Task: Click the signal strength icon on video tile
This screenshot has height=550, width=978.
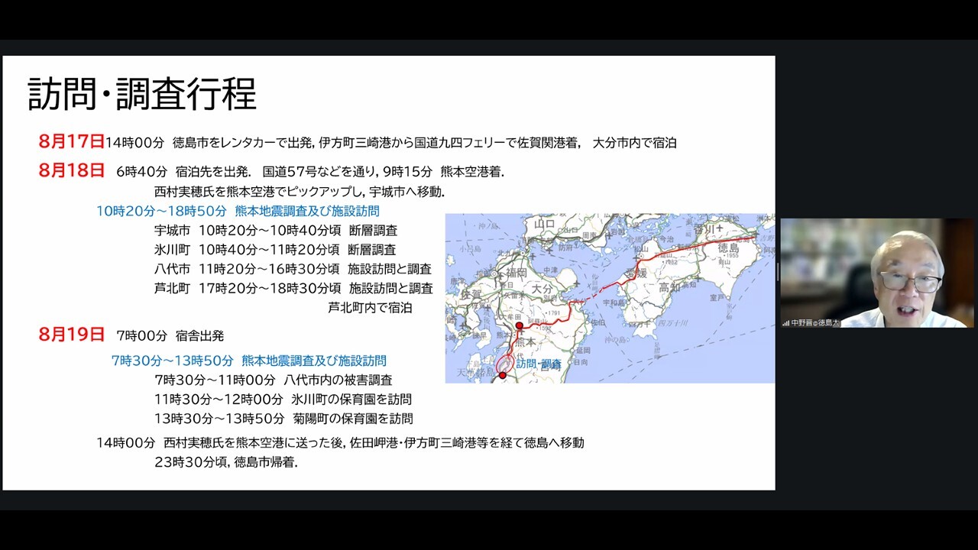Action: pyautogui.click(x=785, y=323)
